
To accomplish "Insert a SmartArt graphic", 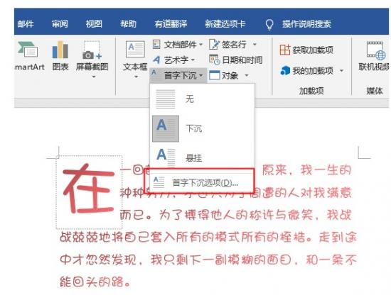I will 29,56.
